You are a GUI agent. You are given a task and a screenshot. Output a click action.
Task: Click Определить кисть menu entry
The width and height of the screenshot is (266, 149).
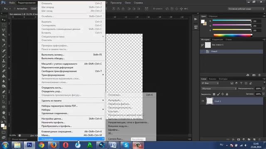[x=72, y=88]
